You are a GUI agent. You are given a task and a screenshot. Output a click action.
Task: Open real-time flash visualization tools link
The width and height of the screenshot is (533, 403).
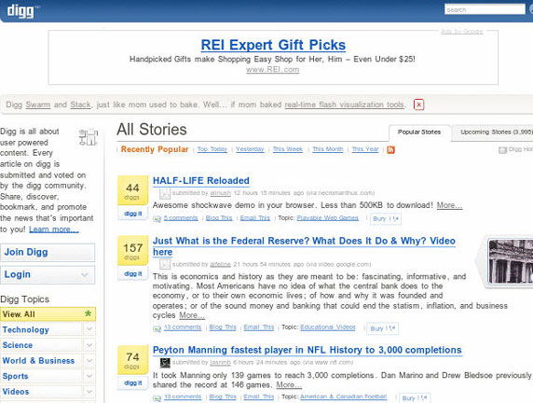click(345, 104)
